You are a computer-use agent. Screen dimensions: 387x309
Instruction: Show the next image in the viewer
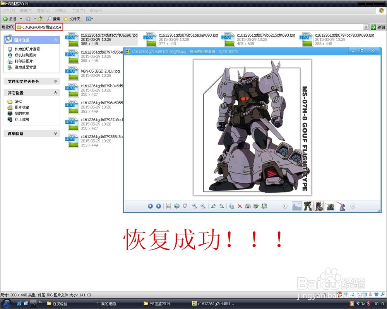(x=158, y=206)
